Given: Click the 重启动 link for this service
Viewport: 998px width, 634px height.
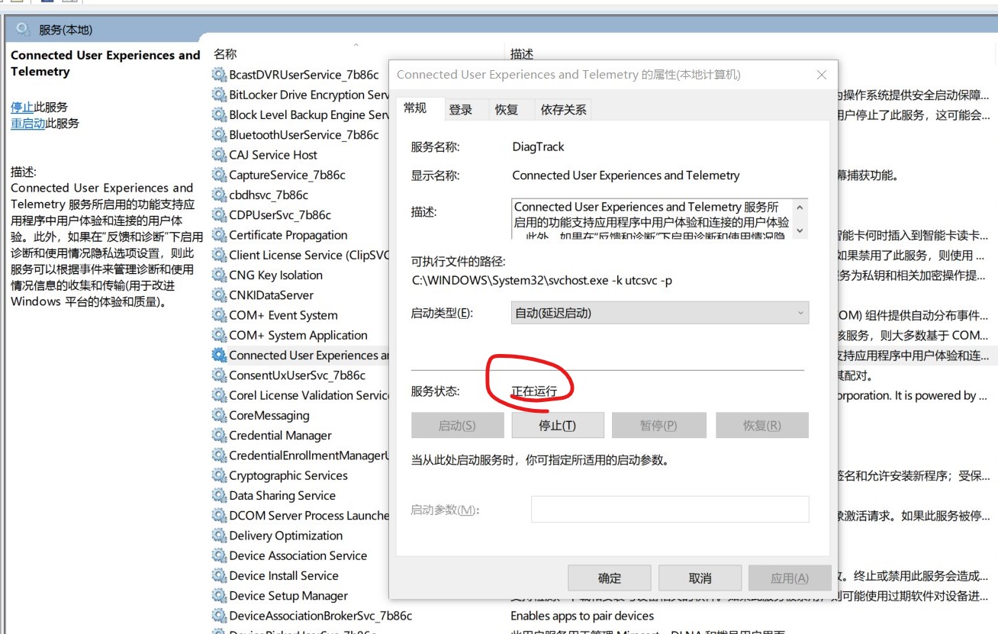Looking at the screenshot, I should point(27,123).
